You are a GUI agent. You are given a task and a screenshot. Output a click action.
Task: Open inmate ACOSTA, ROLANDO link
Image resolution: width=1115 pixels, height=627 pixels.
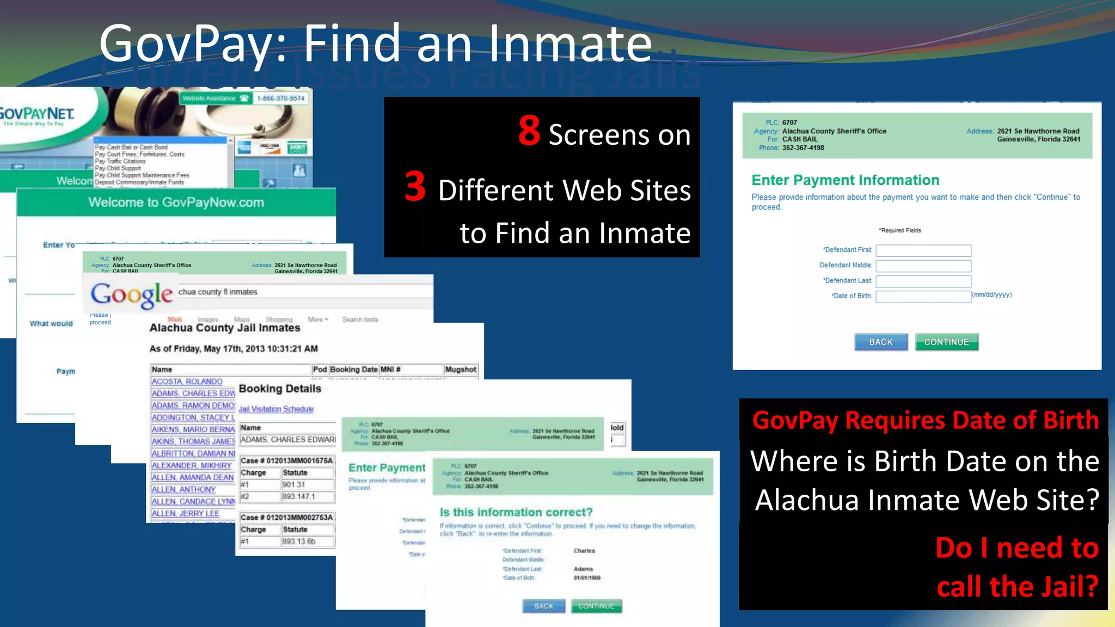coord(187,382)
